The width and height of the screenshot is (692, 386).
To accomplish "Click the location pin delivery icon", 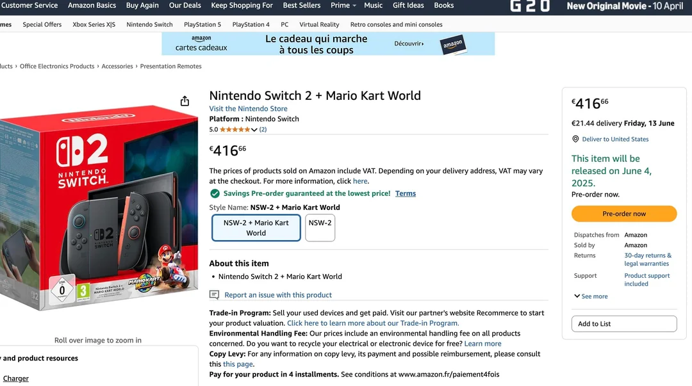I will pos(575,139).
